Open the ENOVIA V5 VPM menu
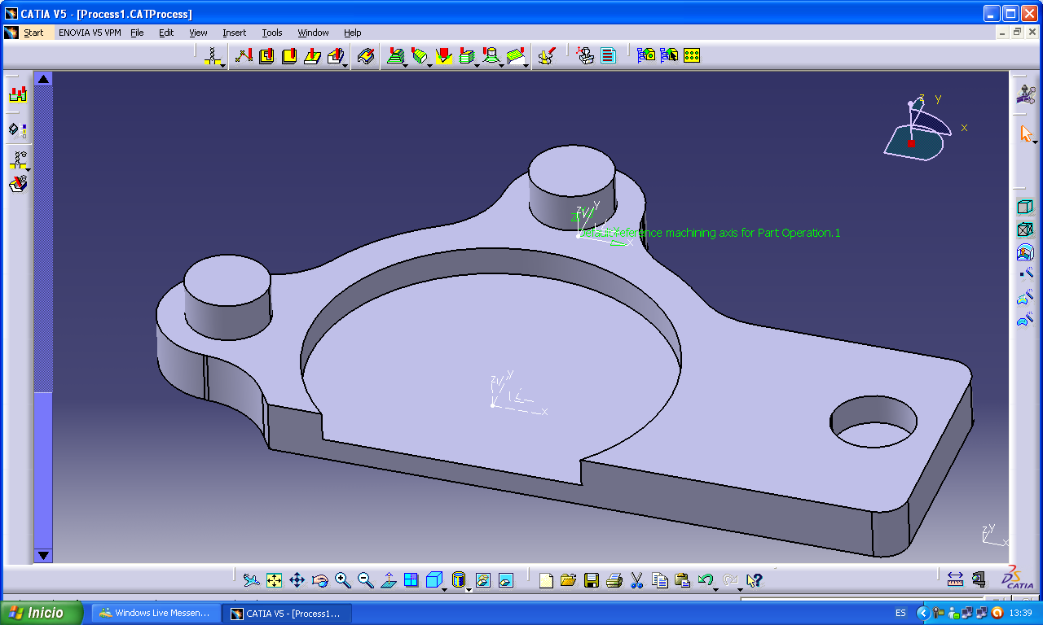Image resolution: width=1043 pixels, height=625 pixels. tap(90, 33)
